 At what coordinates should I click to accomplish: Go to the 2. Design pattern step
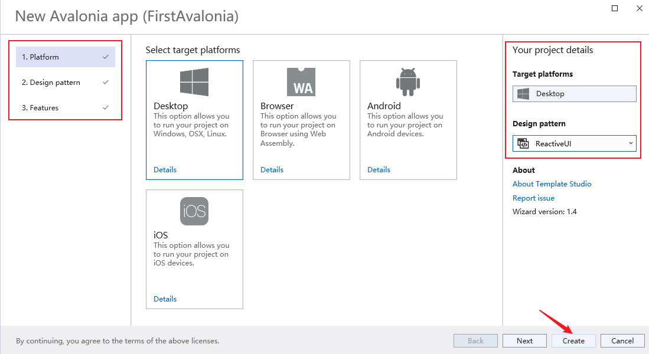tap(66, 82)
